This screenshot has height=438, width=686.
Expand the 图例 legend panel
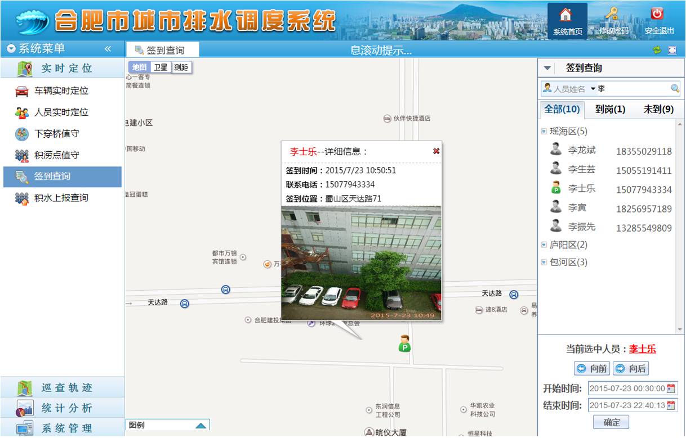click(x=201, y=426)
